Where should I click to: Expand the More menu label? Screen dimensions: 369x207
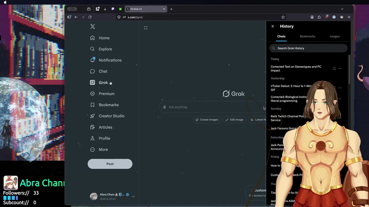(x=103, y=149)
